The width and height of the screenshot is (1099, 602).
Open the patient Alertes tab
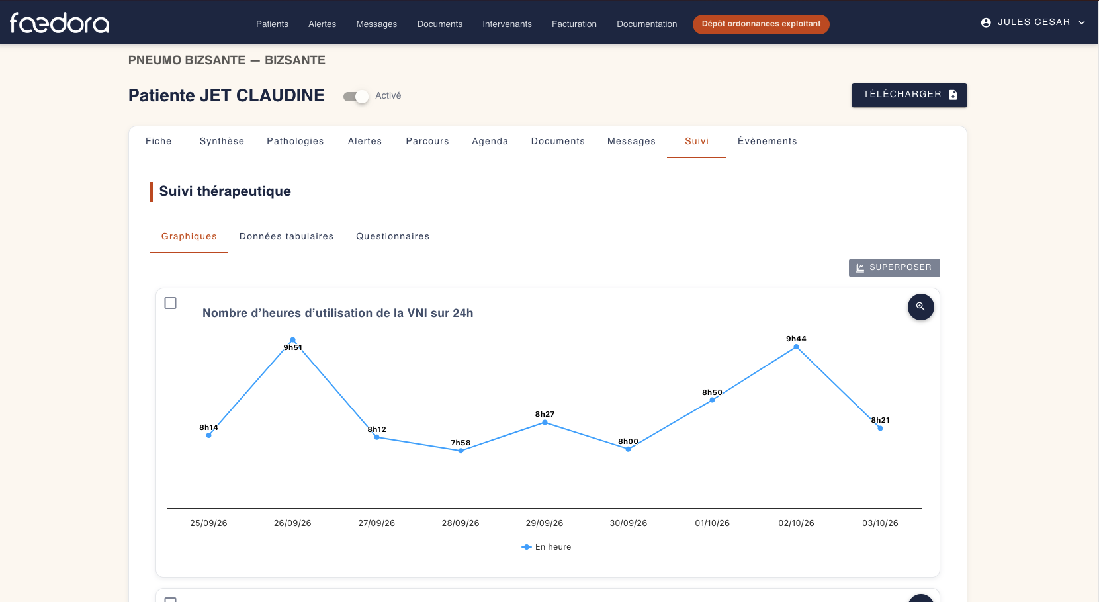point(365,142)
